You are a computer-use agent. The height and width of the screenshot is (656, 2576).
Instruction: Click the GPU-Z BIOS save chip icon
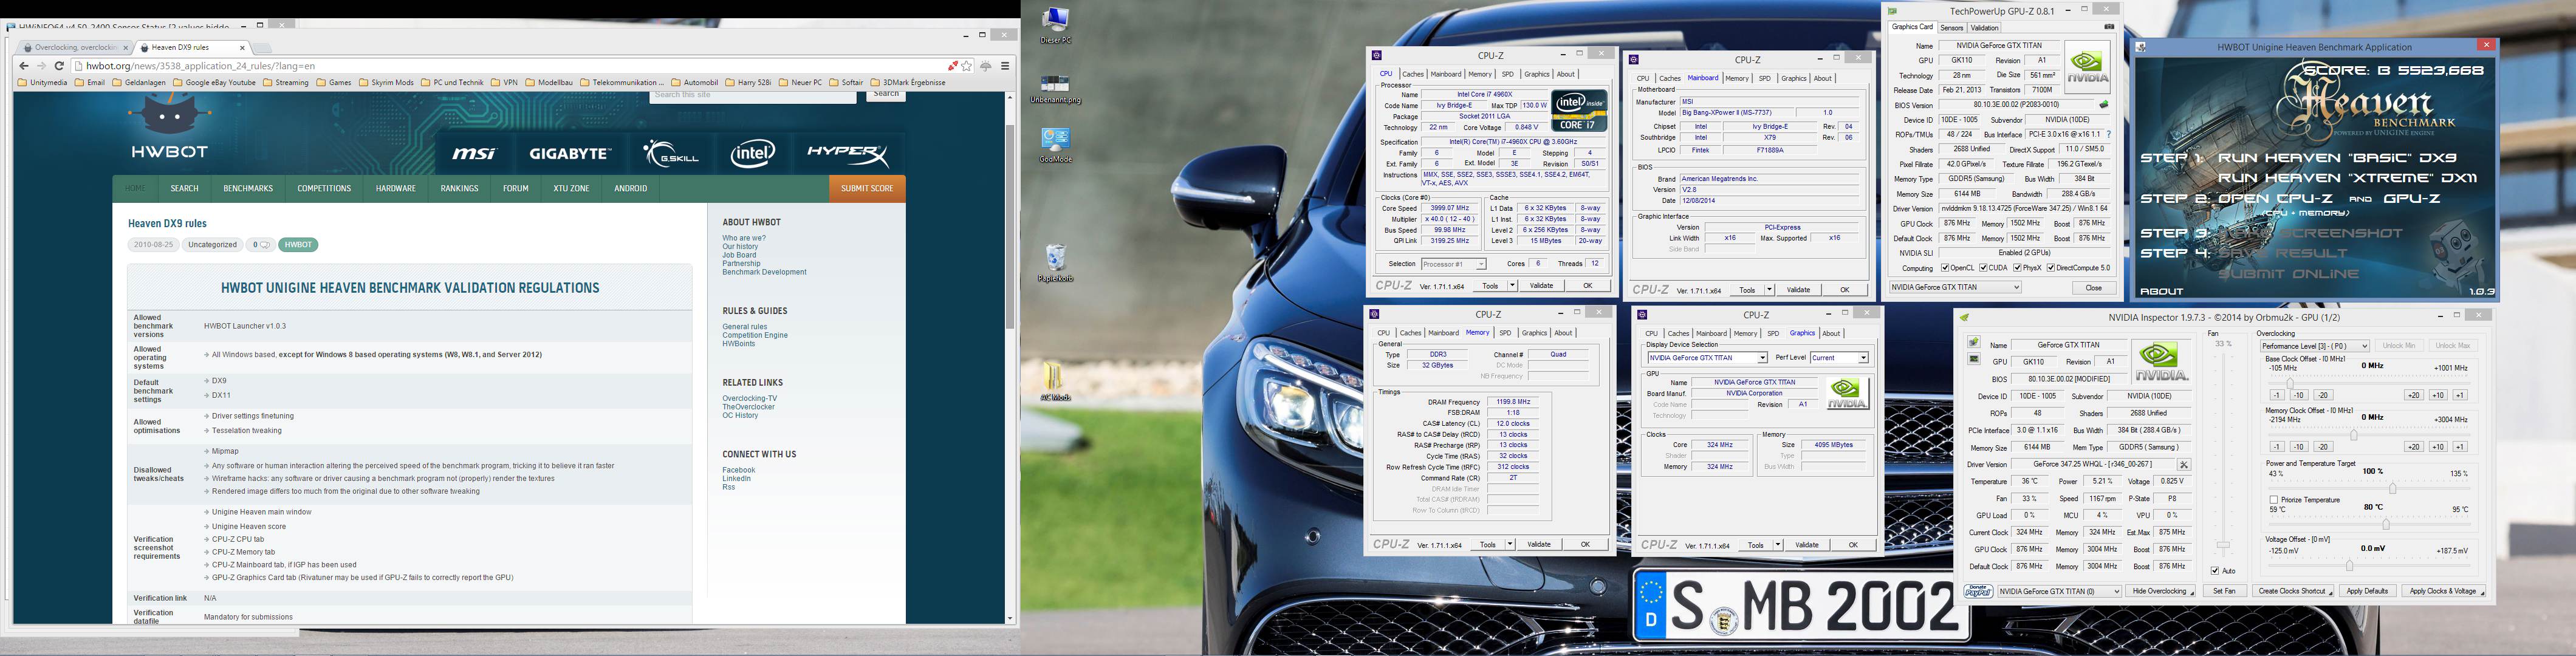click(x=2103, y=105)
